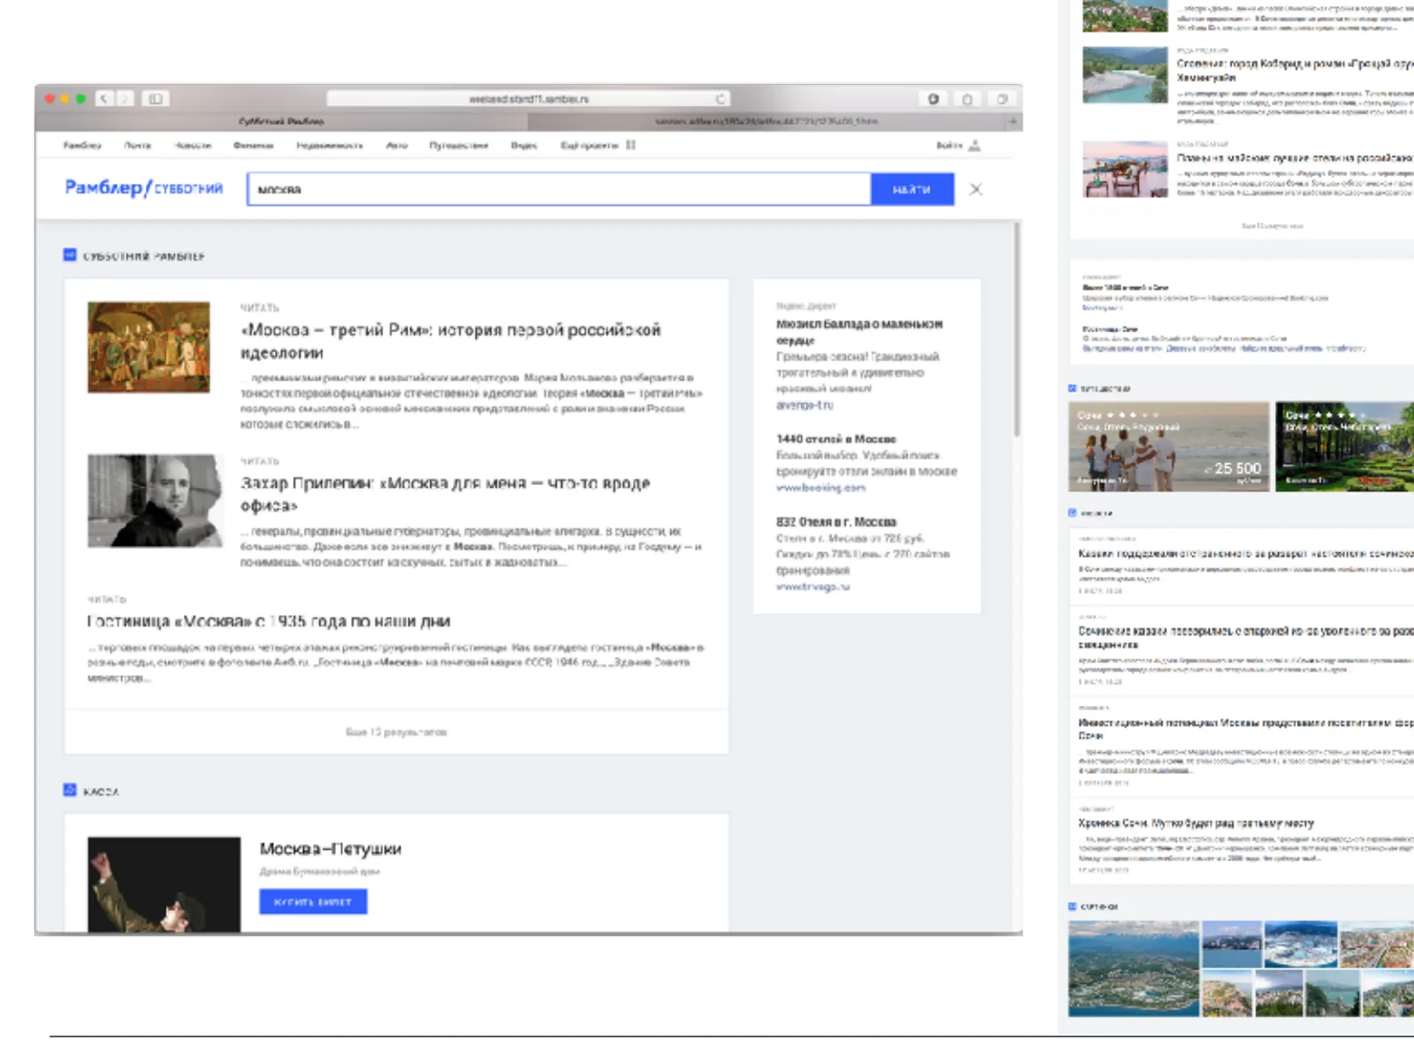This screenshot has height=1047, width=1414.
Task: Open Гостиница «Москва» с 1935 года article
Action: click(269, 621)
